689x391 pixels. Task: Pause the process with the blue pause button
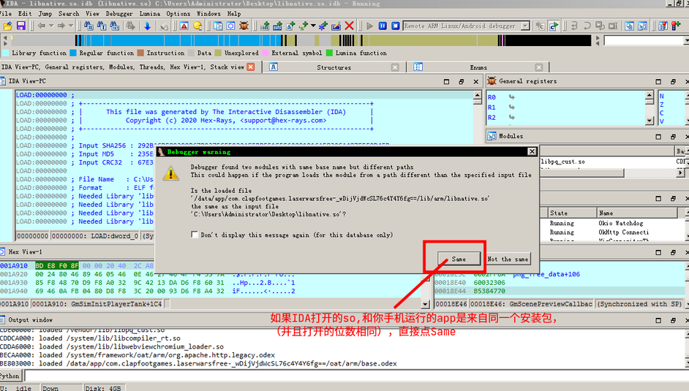click(x=383, y=26)
